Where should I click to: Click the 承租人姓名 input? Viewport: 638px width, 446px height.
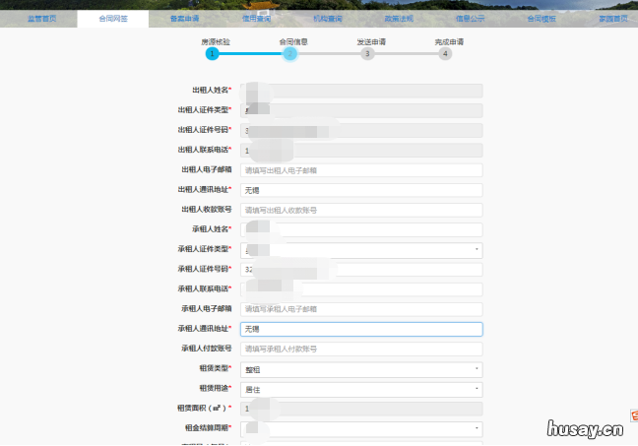point(361,230)
